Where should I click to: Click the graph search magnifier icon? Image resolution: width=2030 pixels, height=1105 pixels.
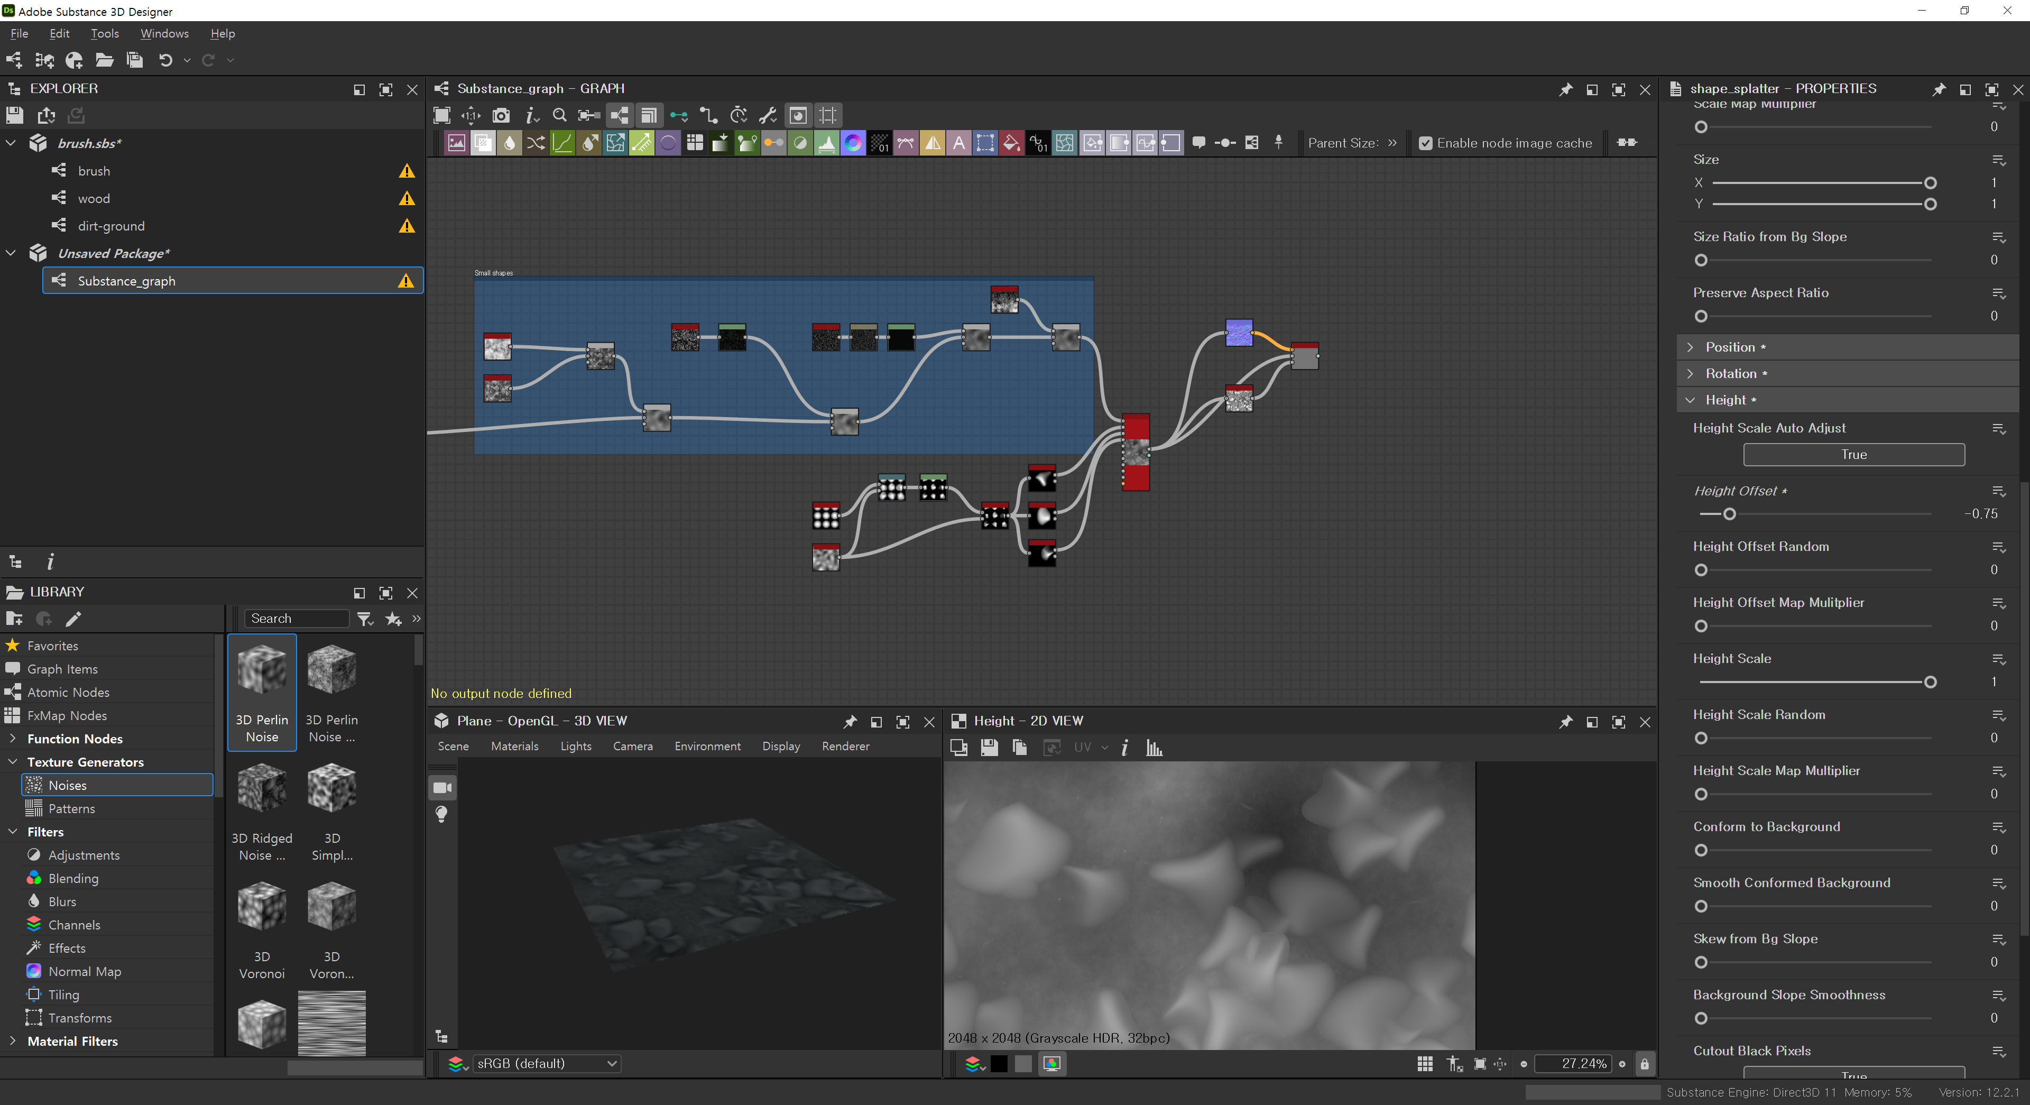[x=559, y=116]
